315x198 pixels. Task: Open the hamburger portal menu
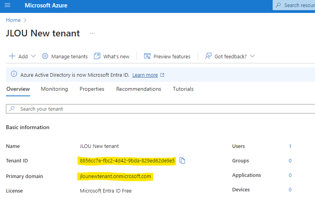7,5
